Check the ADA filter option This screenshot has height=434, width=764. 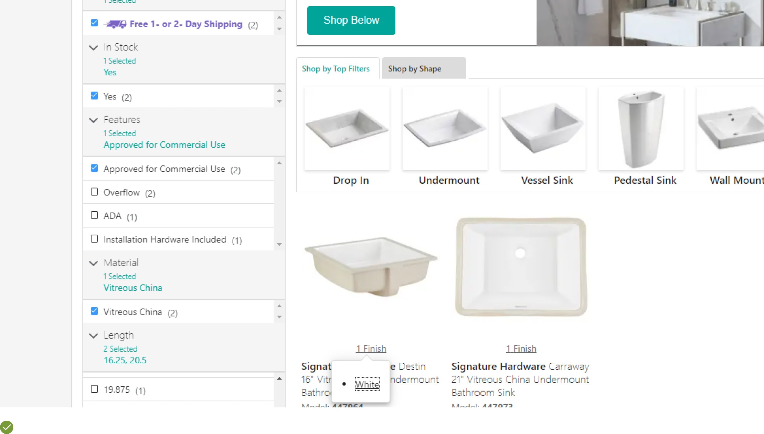(x=94, y=215)
